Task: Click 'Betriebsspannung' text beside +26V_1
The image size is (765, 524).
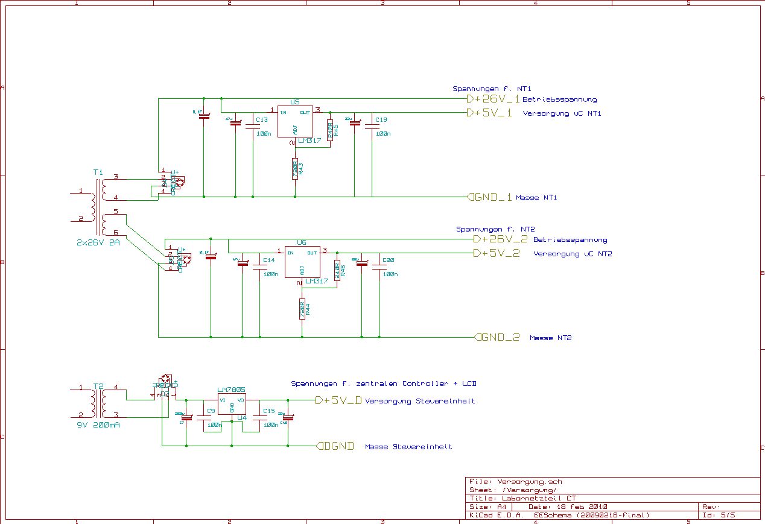Action: [559, 99]
